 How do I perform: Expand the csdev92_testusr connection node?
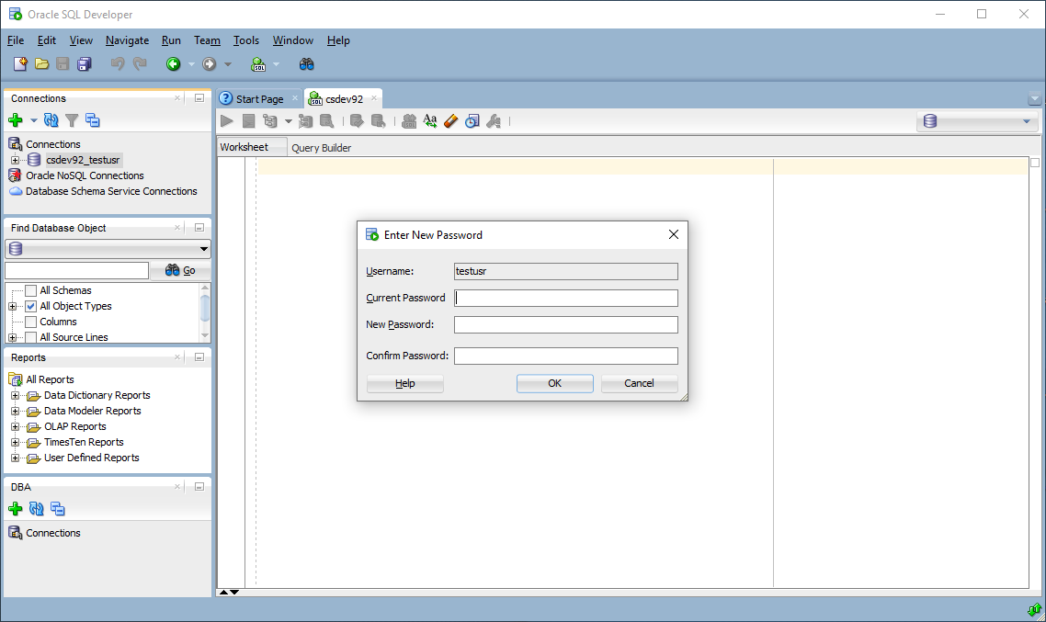point(15,160)
